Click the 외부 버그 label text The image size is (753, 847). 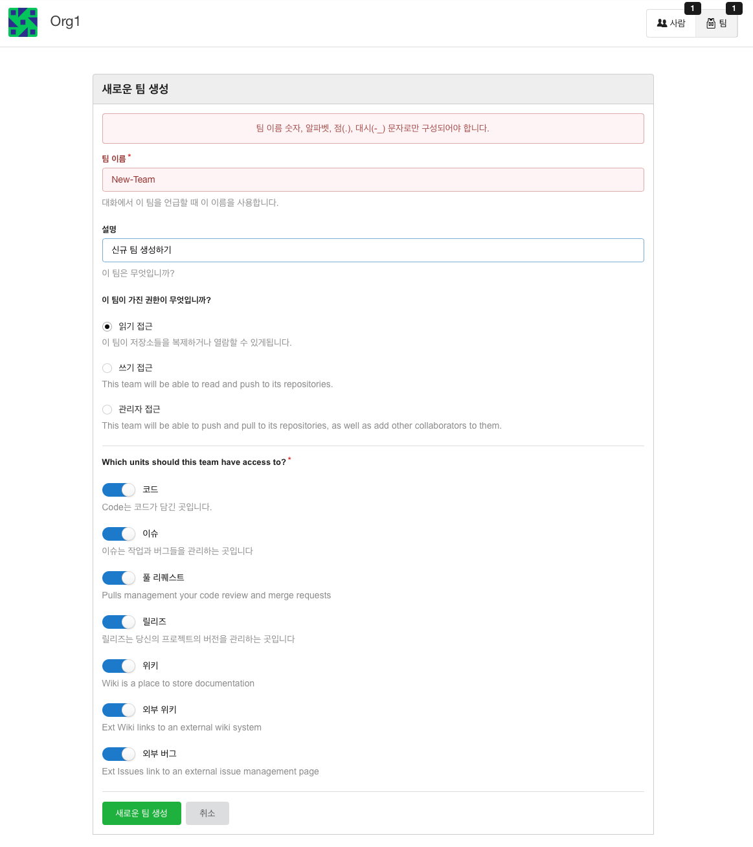point(159,754)
